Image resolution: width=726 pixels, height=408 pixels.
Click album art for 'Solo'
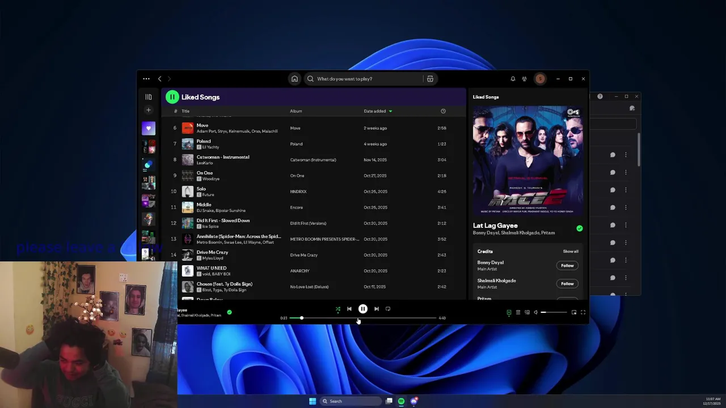click(187, 192)
